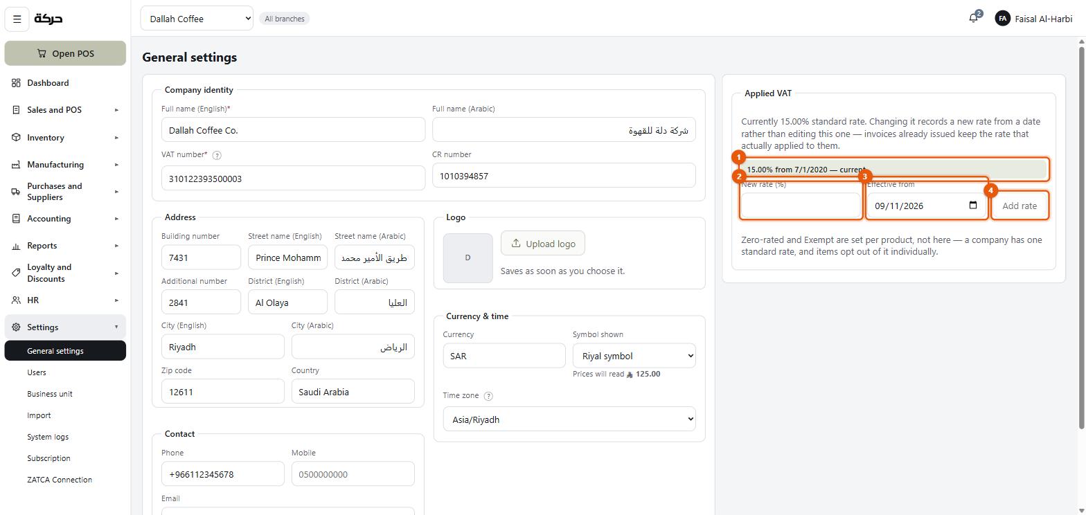This screenshot has width=1086, height=515.
Task: Toggle the hamburger sidebar menu
Action: (x=17, y=19)
